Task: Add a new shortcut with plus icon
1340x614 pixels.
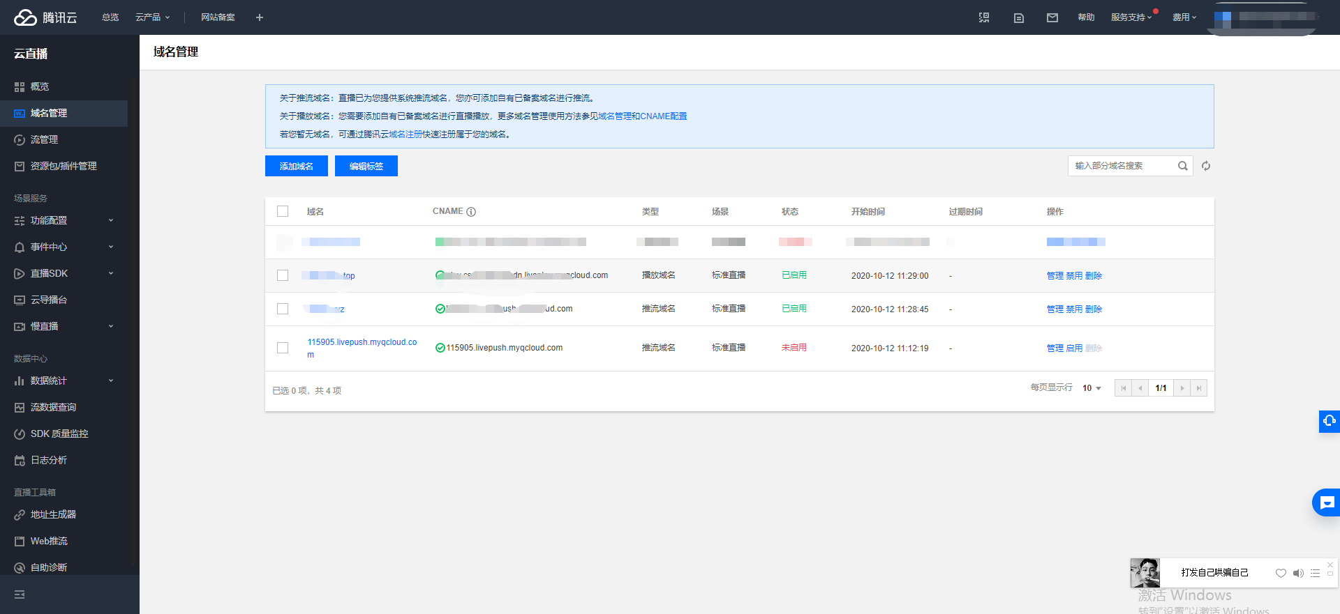Action: click(260, 17)
